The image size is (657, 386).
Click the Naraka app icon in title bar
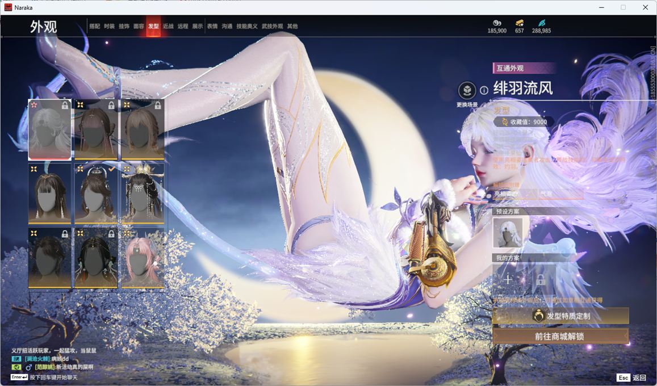pos(8,7)
